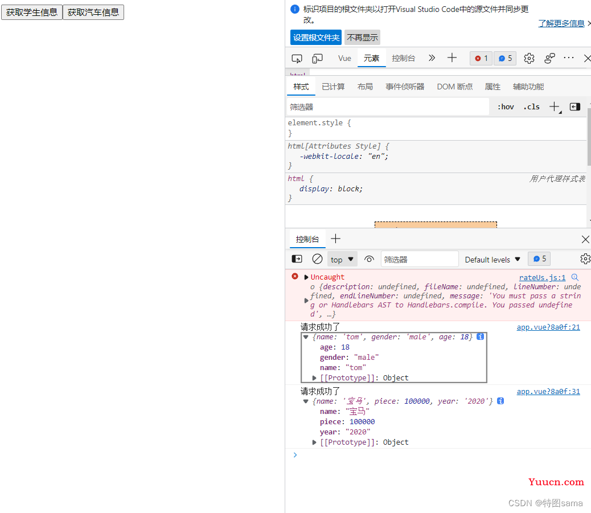Open the Default levels dropdown

pyautogui.click(x=492, y=259)
